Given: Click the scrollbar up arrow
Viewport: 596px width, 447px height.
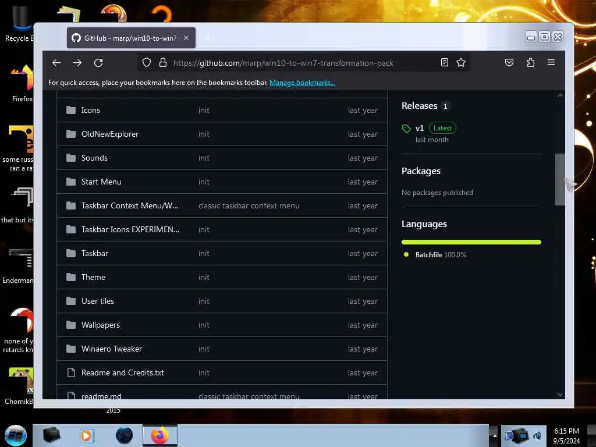Looking at the screenshot, I should click(x=560, y=95).
